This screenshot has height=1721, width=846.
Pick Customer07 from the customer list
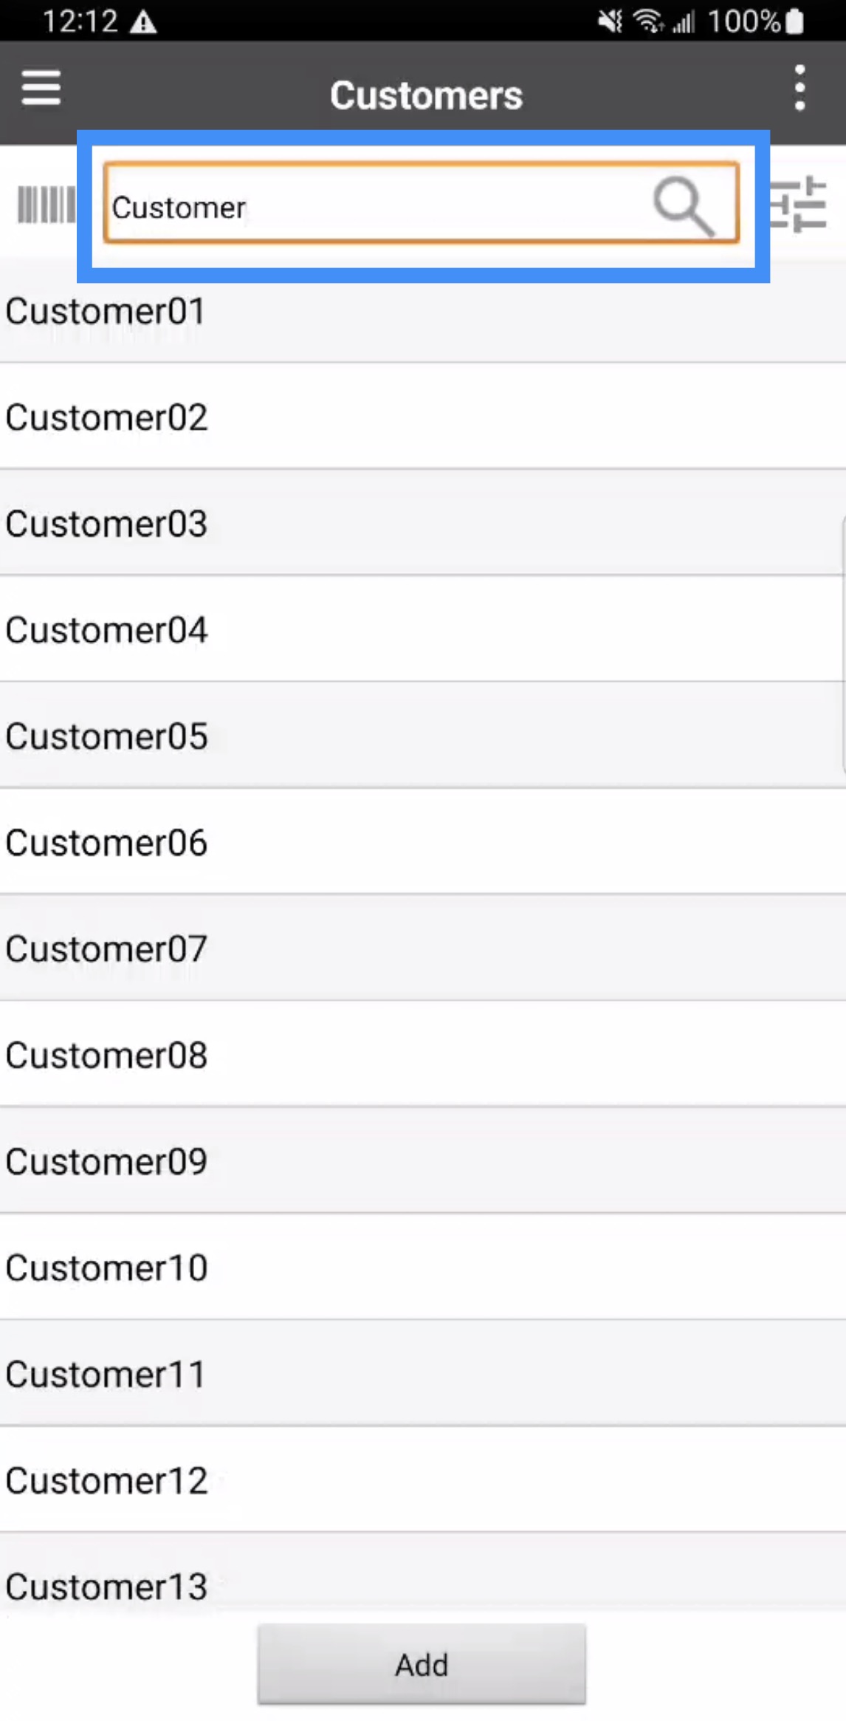coord(422,949)
